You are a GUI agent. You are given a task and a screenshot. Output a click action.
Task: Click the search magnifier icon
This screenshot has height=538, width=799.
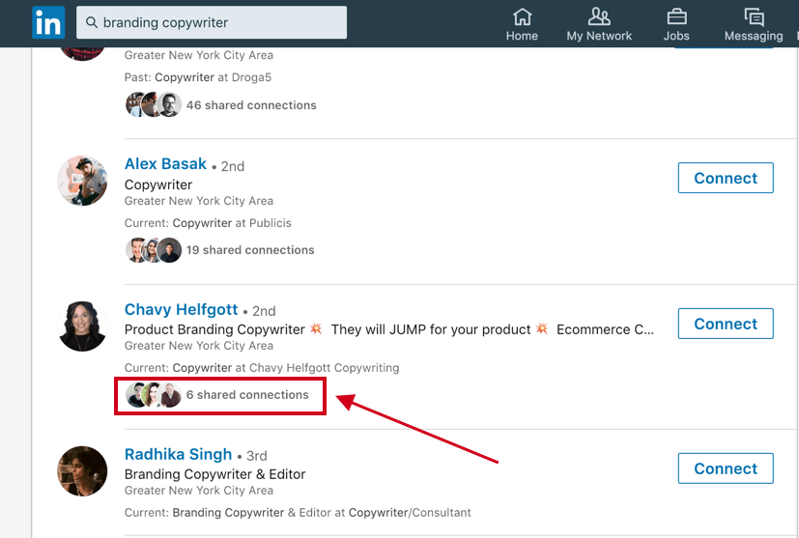92,22
